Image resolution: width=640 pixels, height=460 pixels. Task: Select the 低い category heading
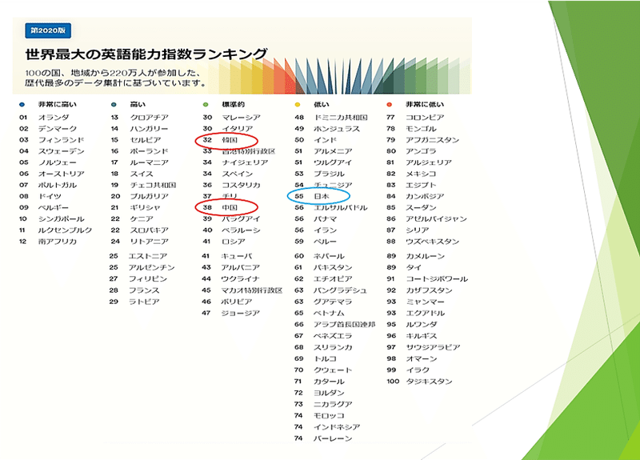pos(322,105)
